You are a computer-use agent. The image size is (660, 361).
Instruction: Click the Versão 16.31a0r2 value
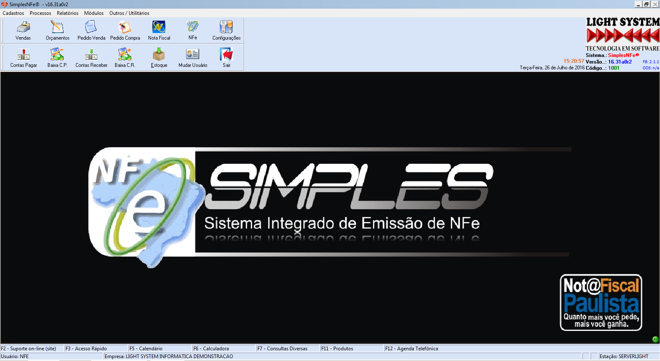pos(620,62)
